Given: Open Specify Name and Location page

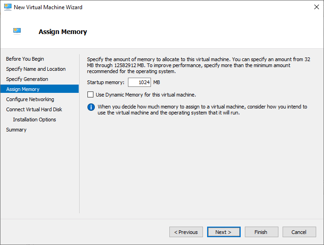Looking at the screenshot, I should pos(36,69).
